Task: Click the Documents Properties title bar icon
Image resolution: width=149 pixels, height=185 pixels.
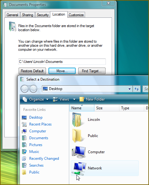Action: tap(5, 5)
